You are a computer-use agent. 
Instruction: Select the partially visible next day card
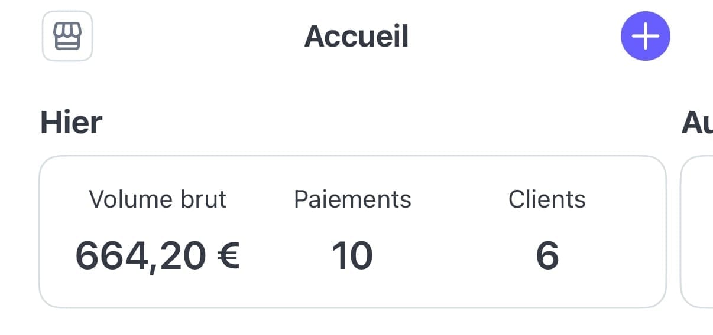697,232
